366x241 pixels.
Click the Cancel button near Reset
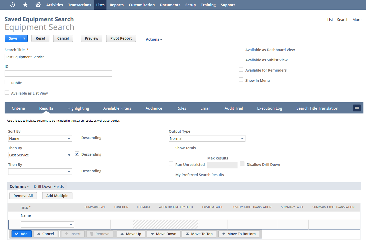pyautogui.click(x=63, y=38)
